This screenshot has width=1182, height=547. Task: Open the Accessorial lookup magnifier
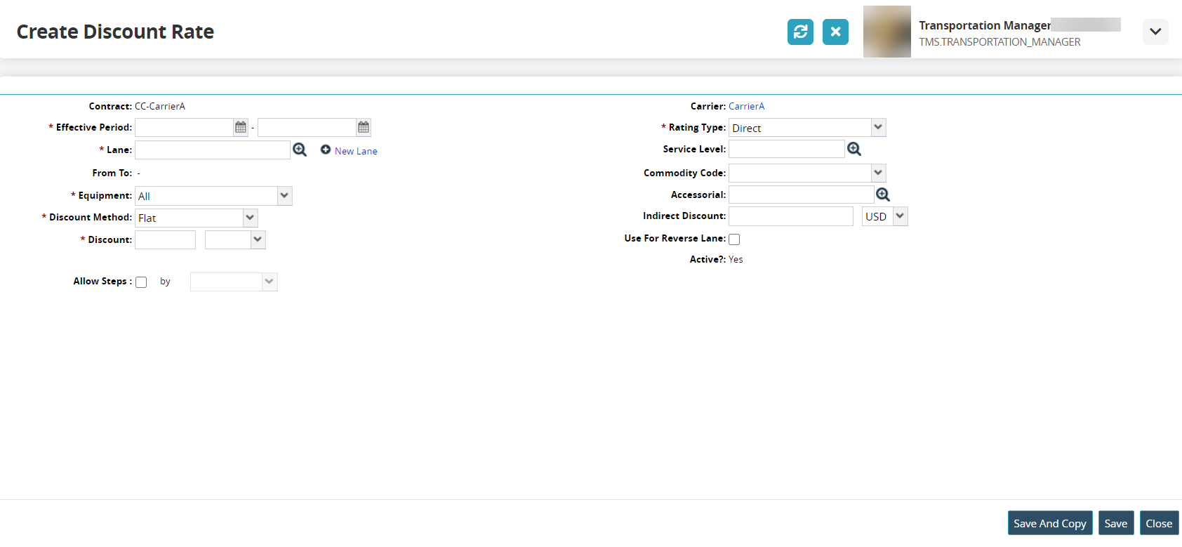(883, 195)
